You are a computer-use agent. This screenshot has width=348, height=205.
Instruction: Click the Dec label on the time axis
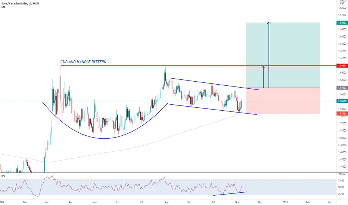[x=260, y=202]
